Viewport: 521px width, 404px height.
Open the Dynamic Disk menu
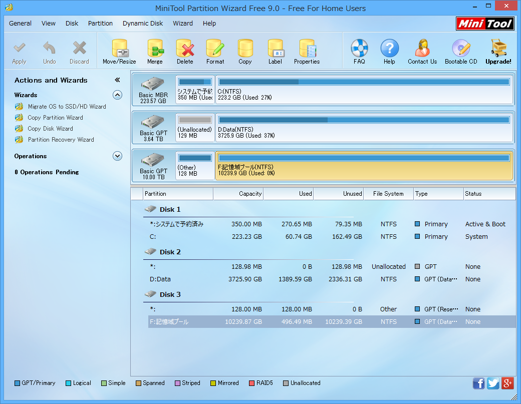point(143,23)
